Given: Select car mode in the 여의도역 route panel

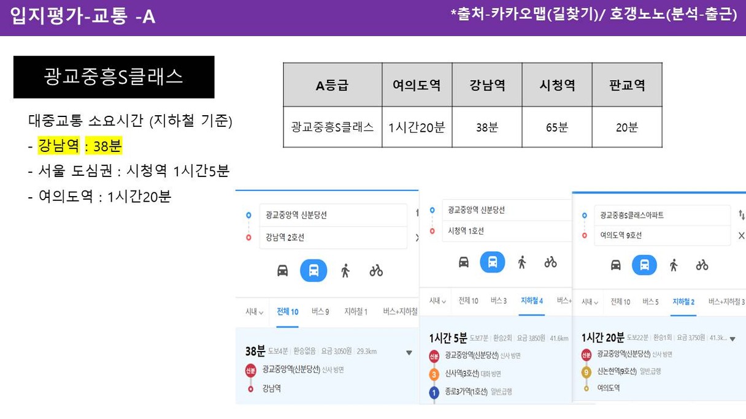Looking at the screenshot, I should pyautogui.click(x=615, y=265).
